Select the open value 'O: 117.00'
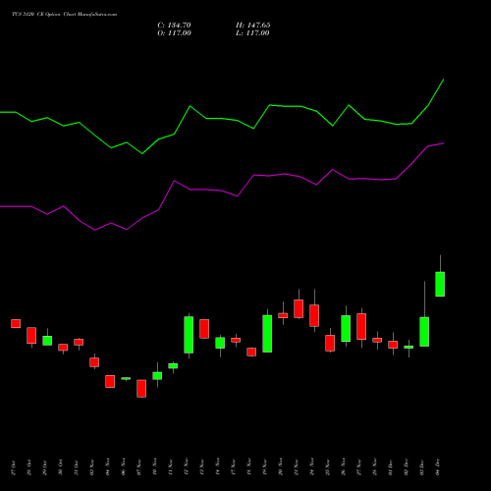 coord(174,33)
